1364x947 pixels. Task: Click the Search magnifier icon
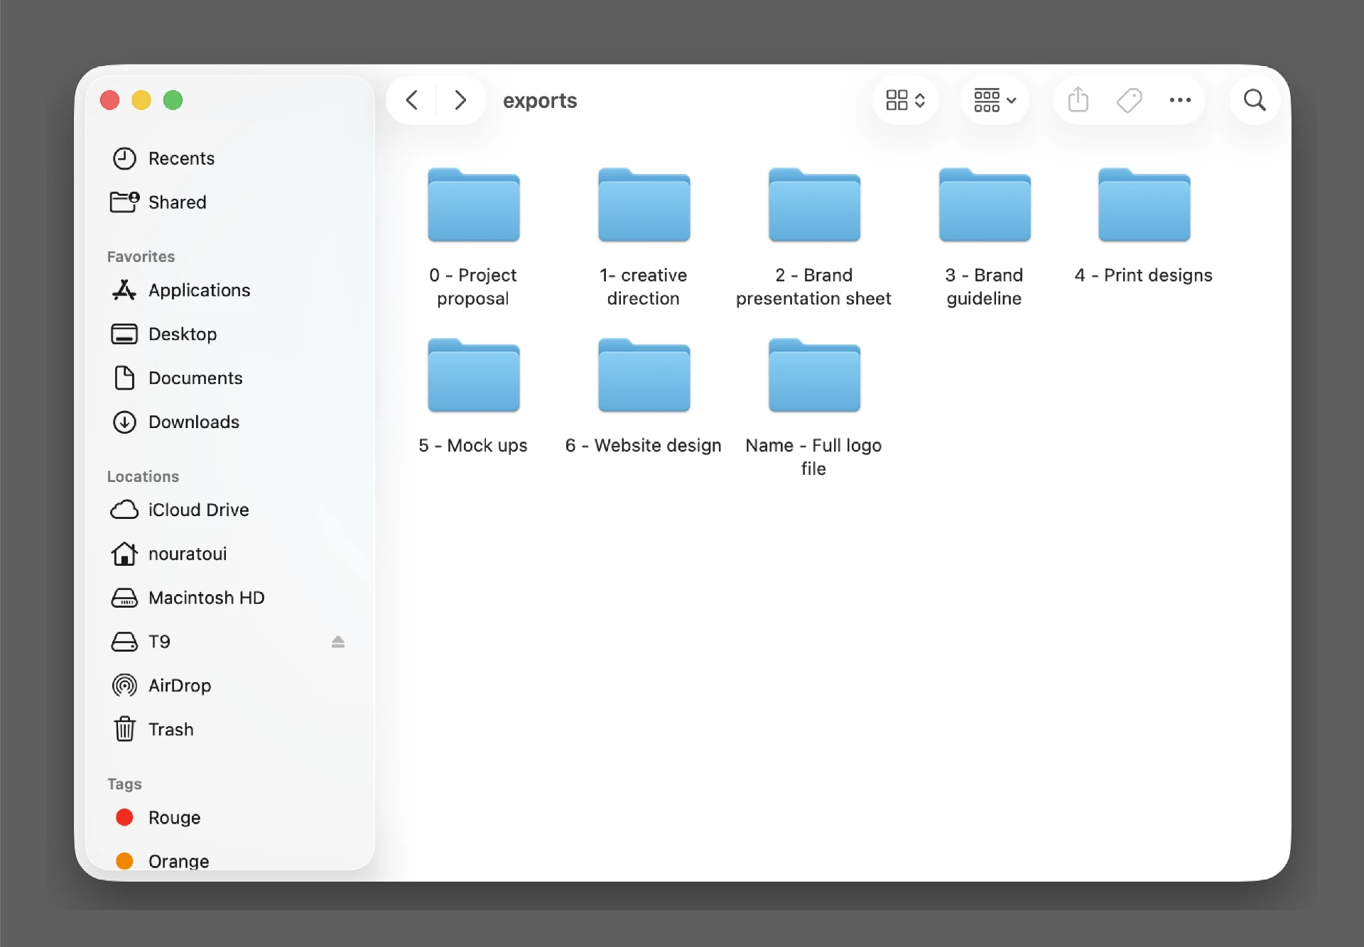pos(1255,100)
